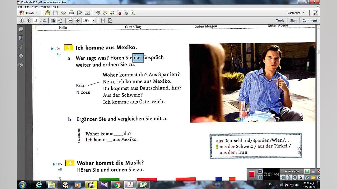Show Layers panel in sidebar
337x189 pixels.
(21, 56)
